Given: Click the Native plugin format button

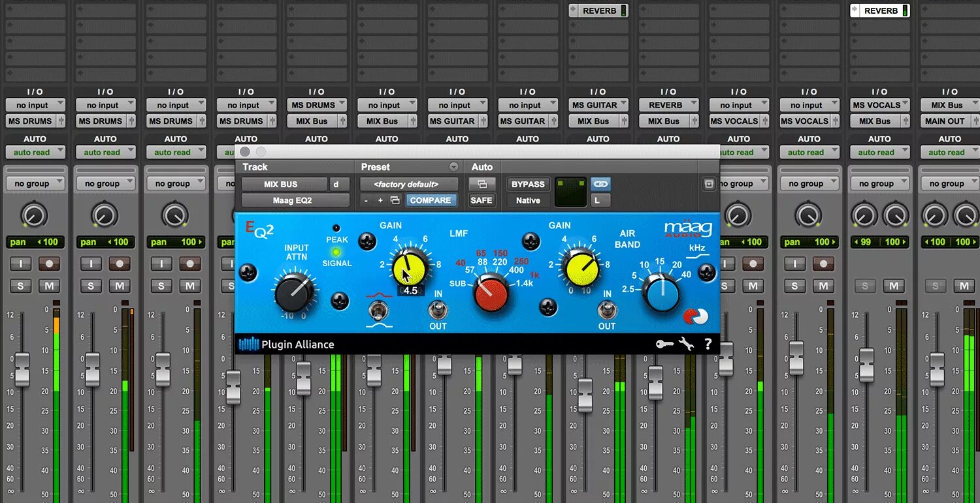Looking at the screenshot, I should [x=528, y=200].
